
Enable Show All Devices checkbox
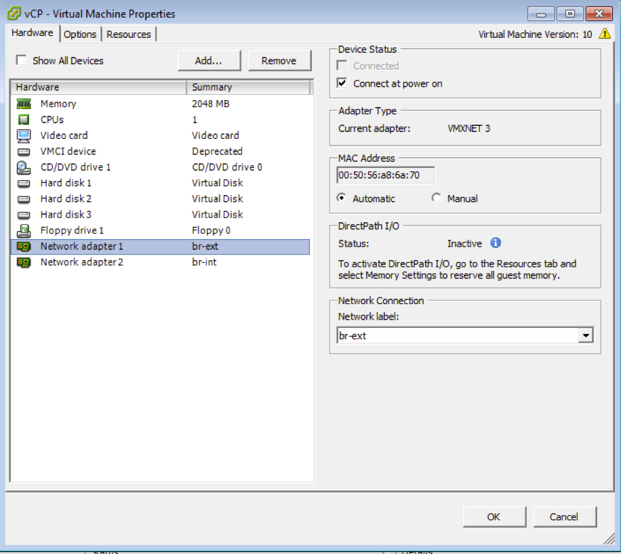click(21, 60)
